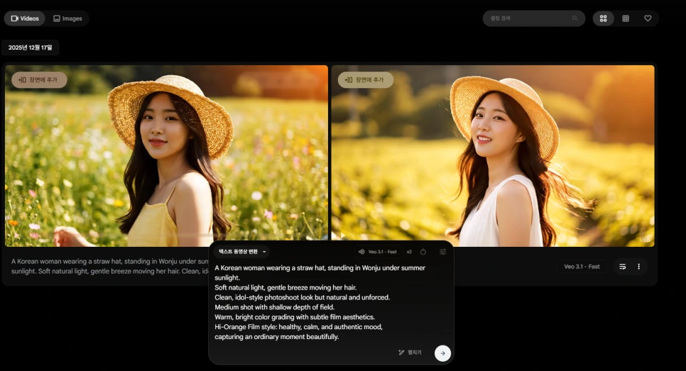
Task: Click 펼치기 to expand the prompt
Action: click(410, 353)
